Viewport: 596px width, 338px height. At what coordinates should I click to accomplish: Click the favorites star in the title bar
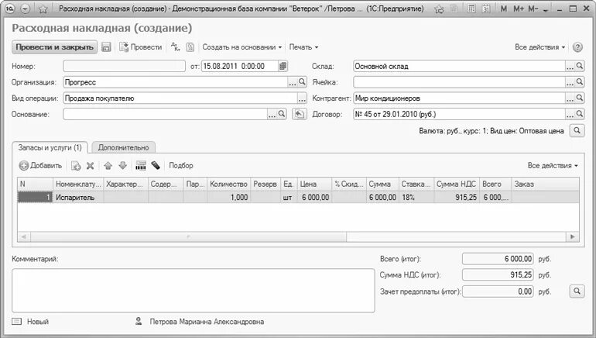pos(43,9)
